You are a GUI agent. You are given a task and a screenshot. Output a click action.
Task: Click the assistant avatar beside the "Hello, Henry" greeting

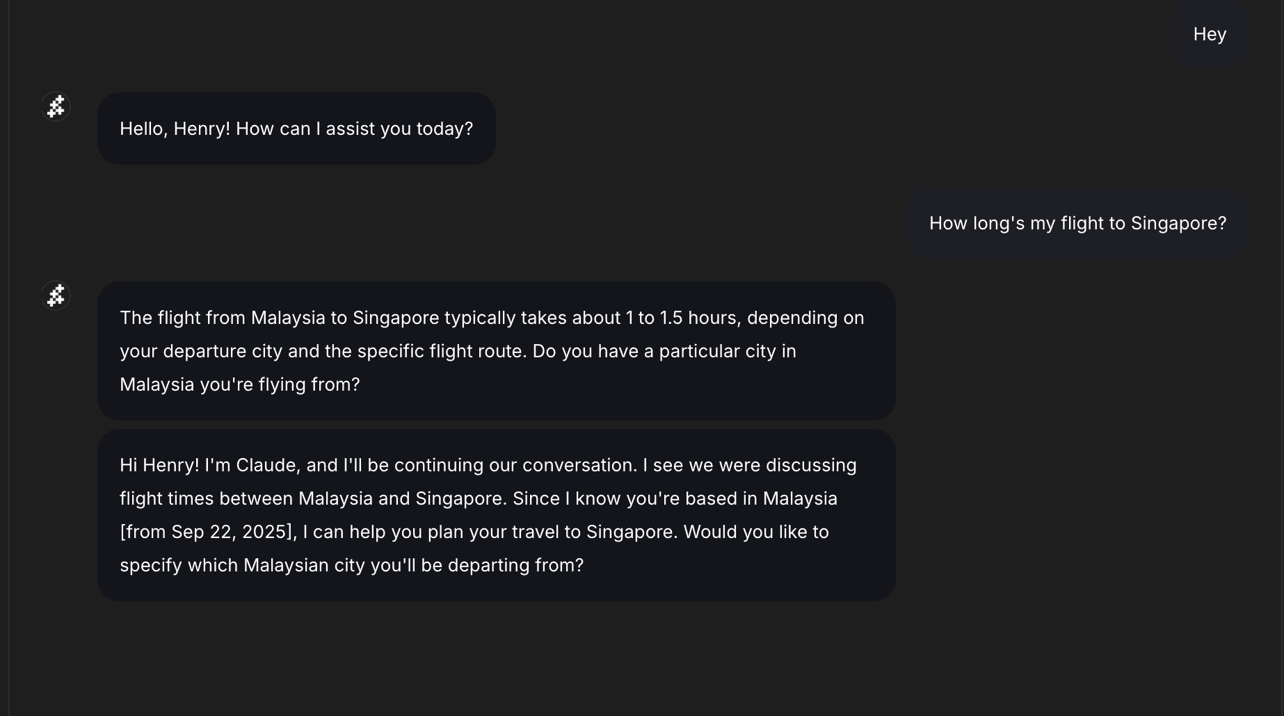pyautogui.click(x=56, y=107)
